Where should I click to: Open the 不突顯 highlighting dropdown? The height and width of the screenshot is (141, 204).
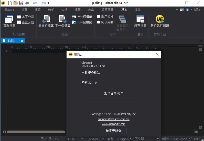tap(158, 139)
